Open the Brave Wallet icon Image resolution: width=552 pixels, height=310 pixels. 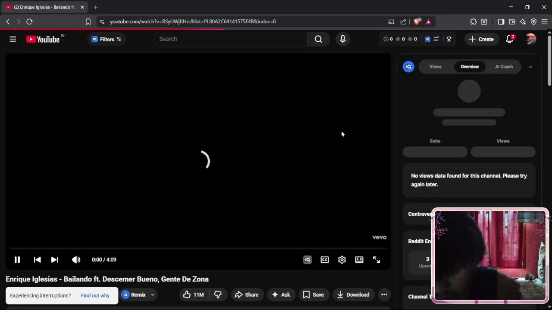pos(512,22)
